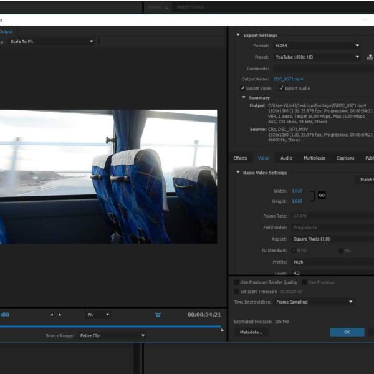Click the Set Out Point triangle marker
374x374 pixels.
[60, 315]
